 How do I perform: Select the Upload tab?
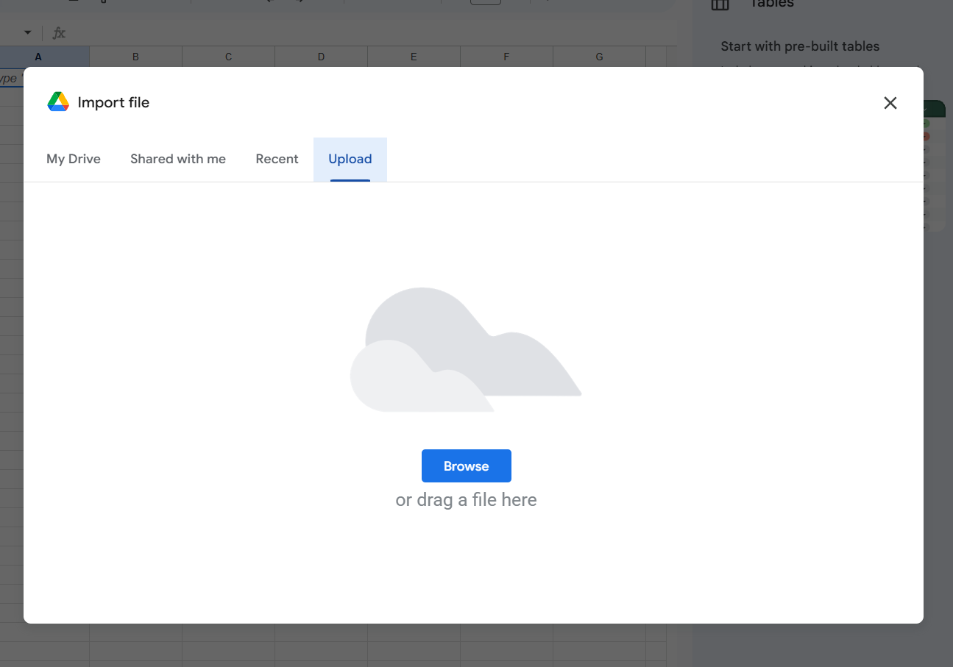point(350,159)
